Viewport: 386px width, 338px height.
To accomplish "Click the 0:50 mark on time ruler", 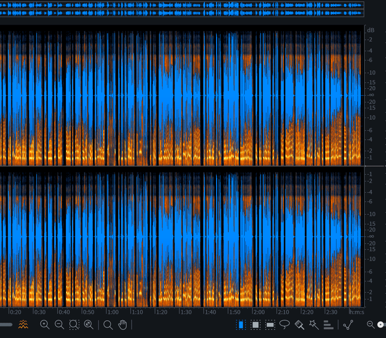I will tap(88, 312).
